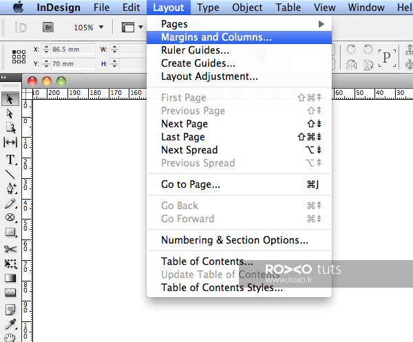413x342 pixels.
Task: Click the flip vertical icon
Action: 368,65
